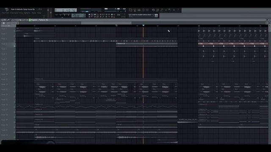Click the project title How To Melodic Deep House

23,9
